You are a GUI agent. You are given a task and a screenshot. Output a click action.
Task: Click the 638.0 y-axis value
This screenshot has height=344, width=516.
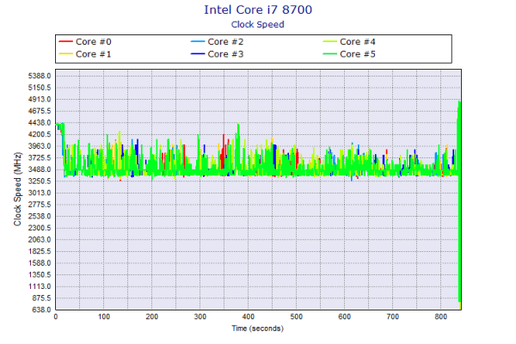click(41, 310)
